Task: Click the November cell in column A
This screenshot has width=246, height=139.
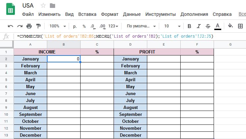Action: click(30, 128)
